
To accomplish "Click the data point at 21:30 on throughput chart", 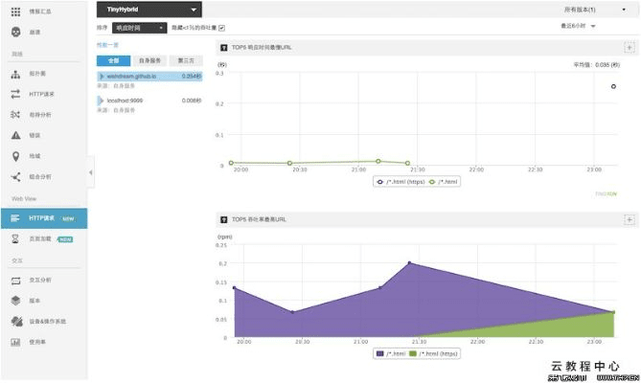I will (x=409, y=262).
